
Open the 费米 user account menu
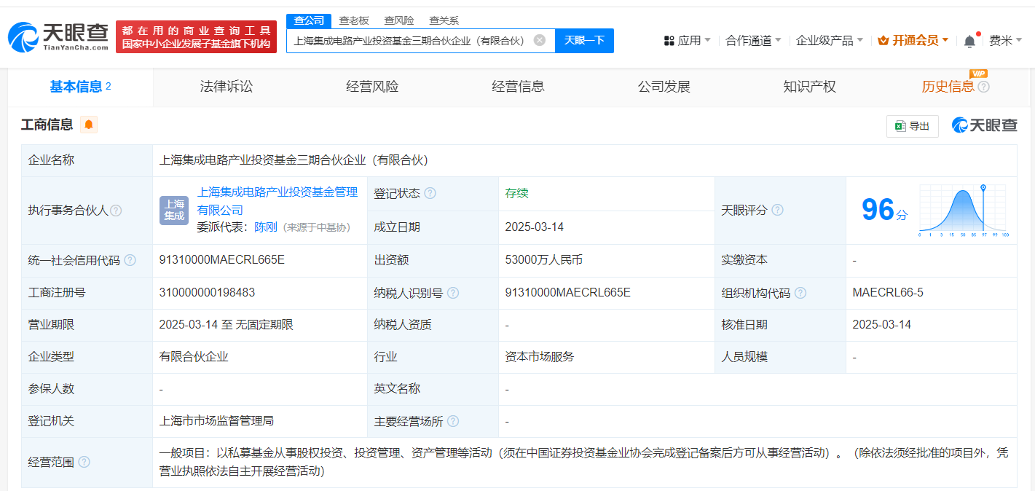(1005, 41)
